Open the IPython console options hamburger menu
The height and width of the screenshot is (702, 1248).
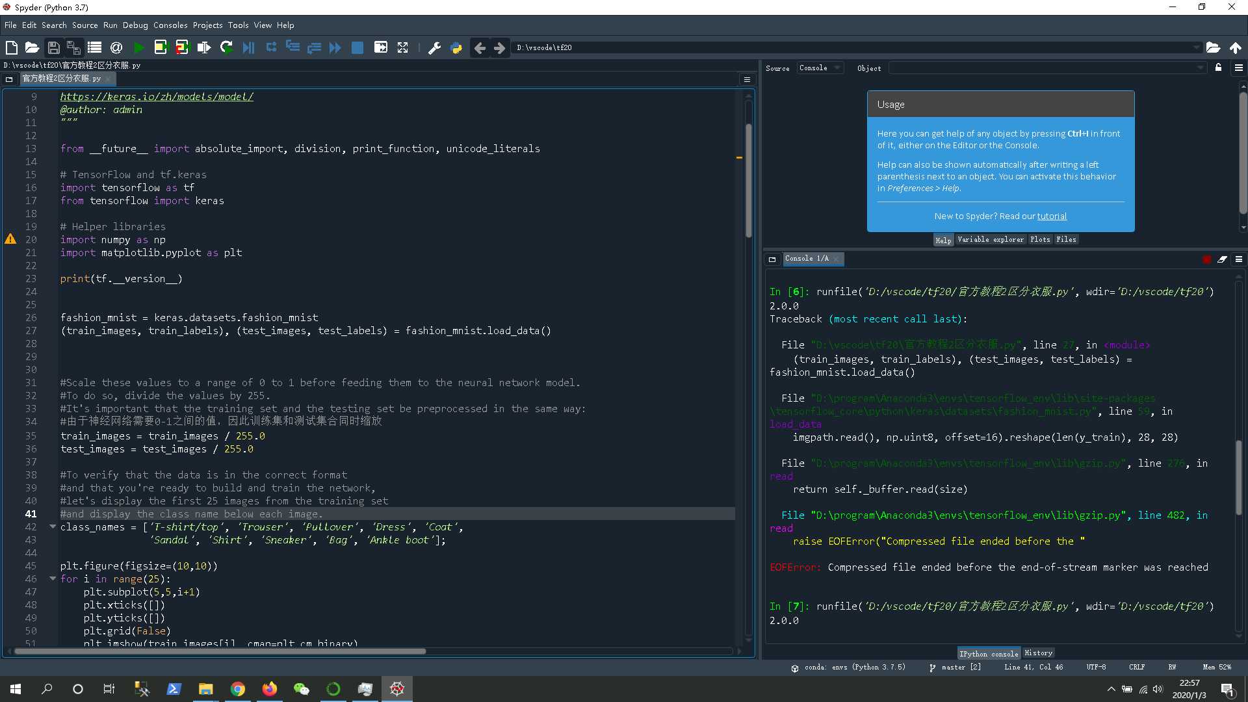pos(1239,259)
